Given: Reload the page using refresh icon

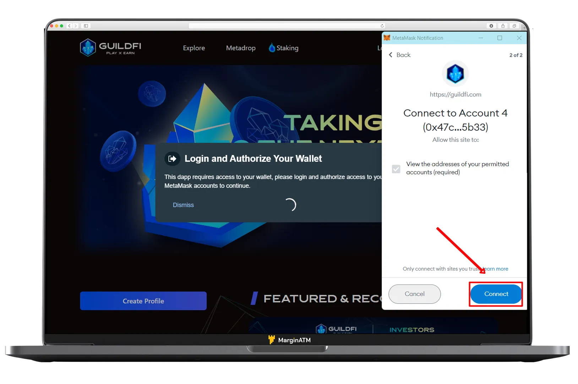Looking at the screenshot, I should (382, 26).
